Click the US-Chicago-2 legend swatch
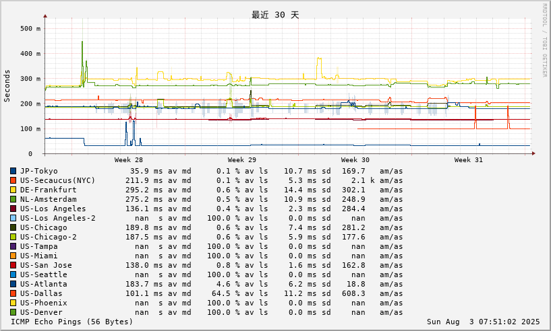The image size is (551, 331). 13,237
